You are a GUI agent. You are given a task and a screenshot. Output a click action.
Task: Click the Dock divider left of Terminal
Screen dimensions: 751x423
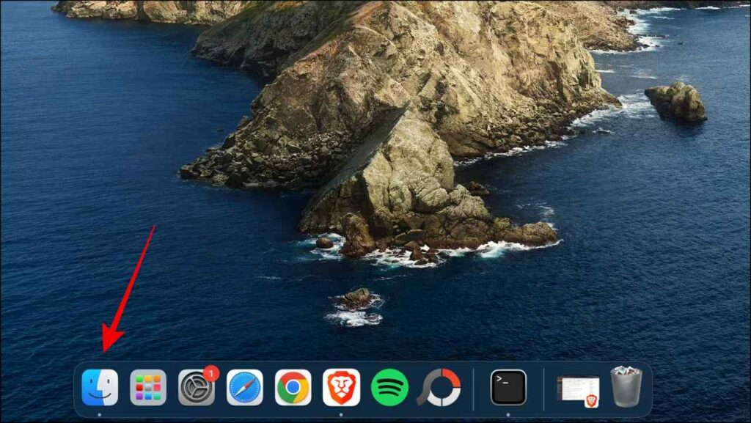pyautogui.click(x=474, y=389)
